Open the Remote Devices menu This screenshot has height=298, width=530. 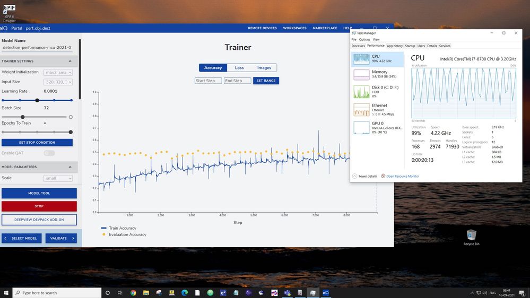[x=262, y=28]
